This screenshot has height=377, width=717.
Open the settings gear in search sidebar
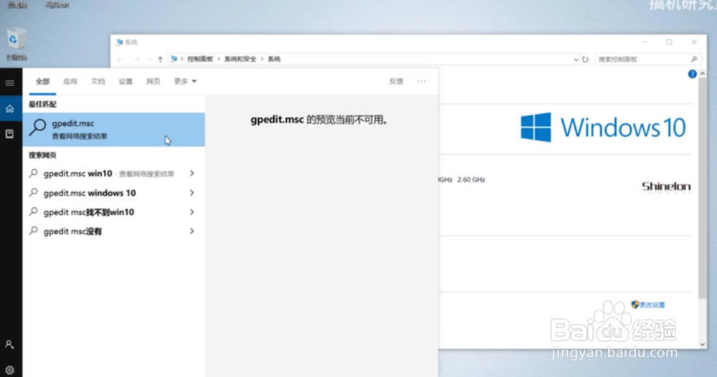(x=9, y=370)
